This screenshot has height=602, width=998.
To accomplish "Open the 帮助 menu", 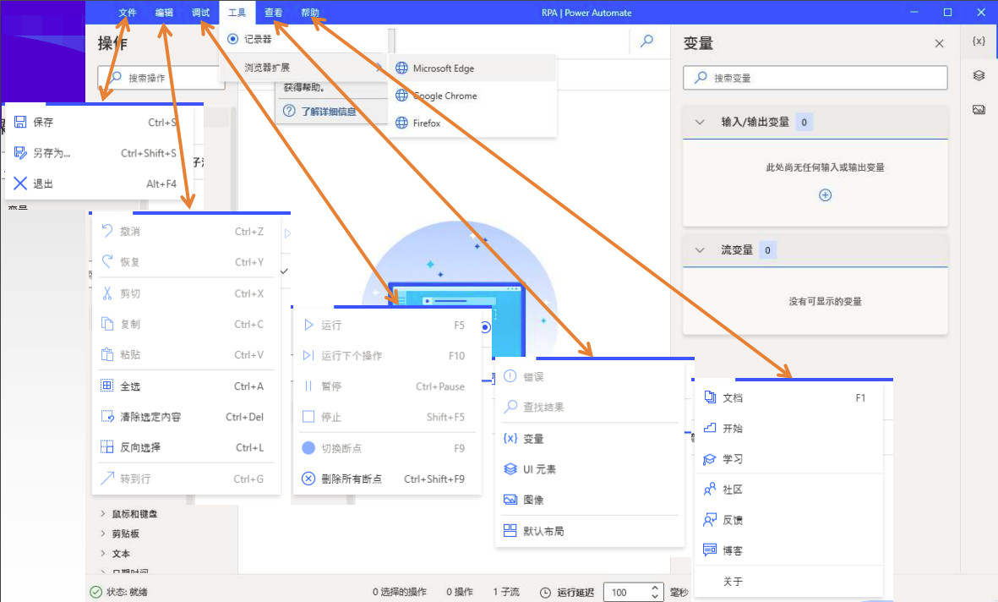I will pyautogui.click(x=310, y=13).
